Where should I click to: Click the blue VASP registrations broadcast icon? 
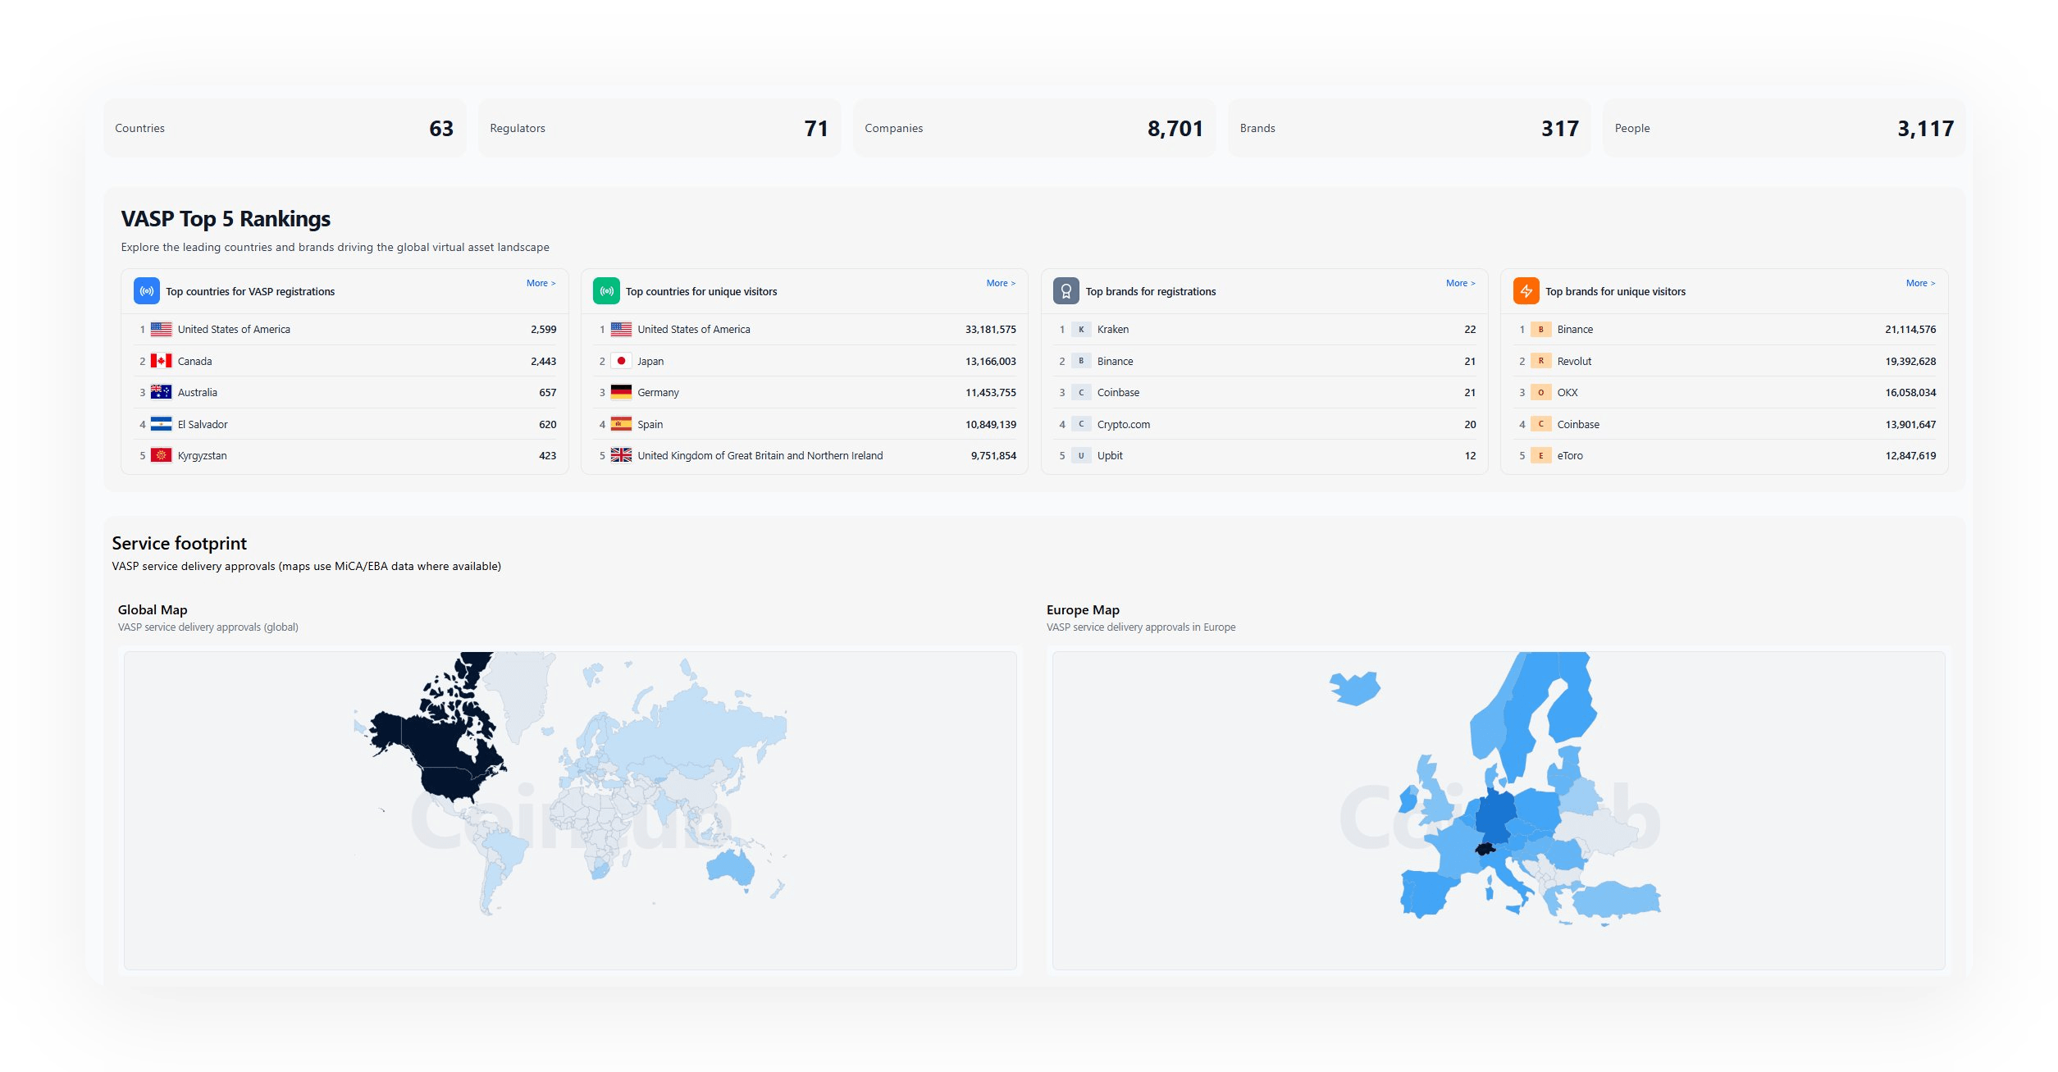(147, 291)
